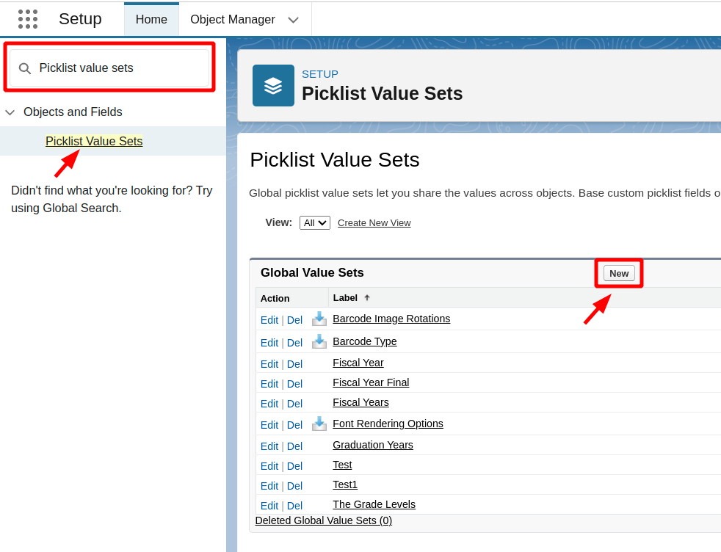The height and width of the screenshot is (552, 721).
Task: Open Deleted Global Value Sets (0) link
Action: [323, 520]
